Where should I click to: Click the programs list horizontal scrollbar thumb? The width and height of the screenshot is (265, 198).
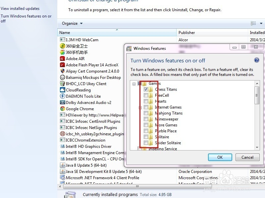137,186
